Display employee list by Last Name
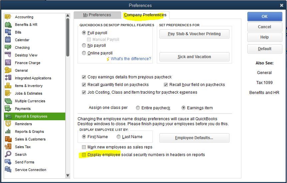 [x=119, y=137]
